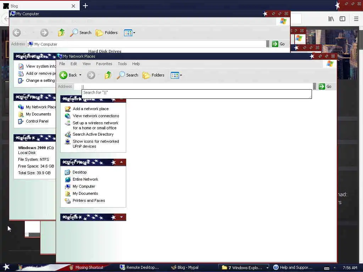Click the Start star button on taskbar
The width and height of the screenshot is (363, 272).
click(x=6, y=267)
